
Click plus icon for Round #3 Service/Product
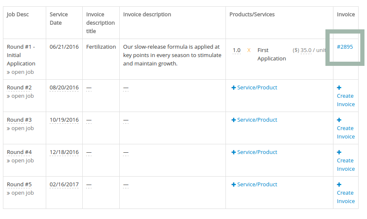pyautogui.click(x=233, y=120)
